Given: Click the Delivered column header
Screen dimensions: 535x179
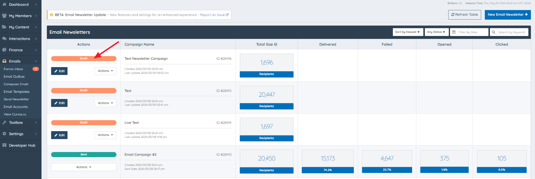Looking at the screenshot, I should pos(327,44).
